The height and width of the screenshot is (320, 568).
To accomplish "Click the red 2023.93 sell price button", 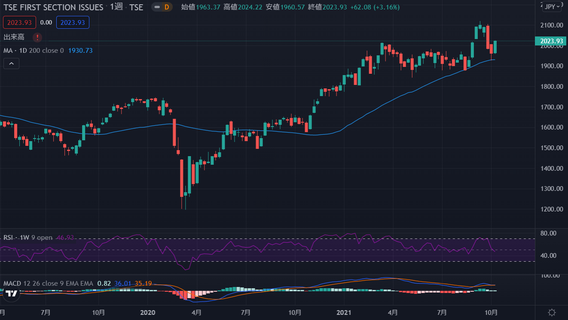I will coord(19,22).
